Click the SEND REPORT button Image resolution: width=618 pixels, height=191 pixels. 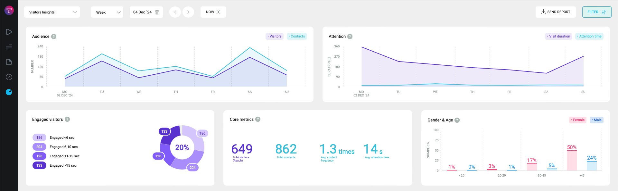pos(556,12)
